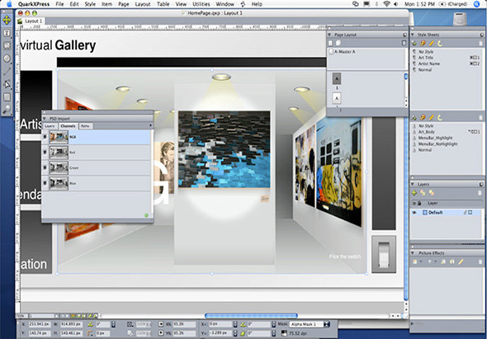The image size is (487, 339).
Task: Select the Zoom magnifier tool
Action: coord(7,109)
